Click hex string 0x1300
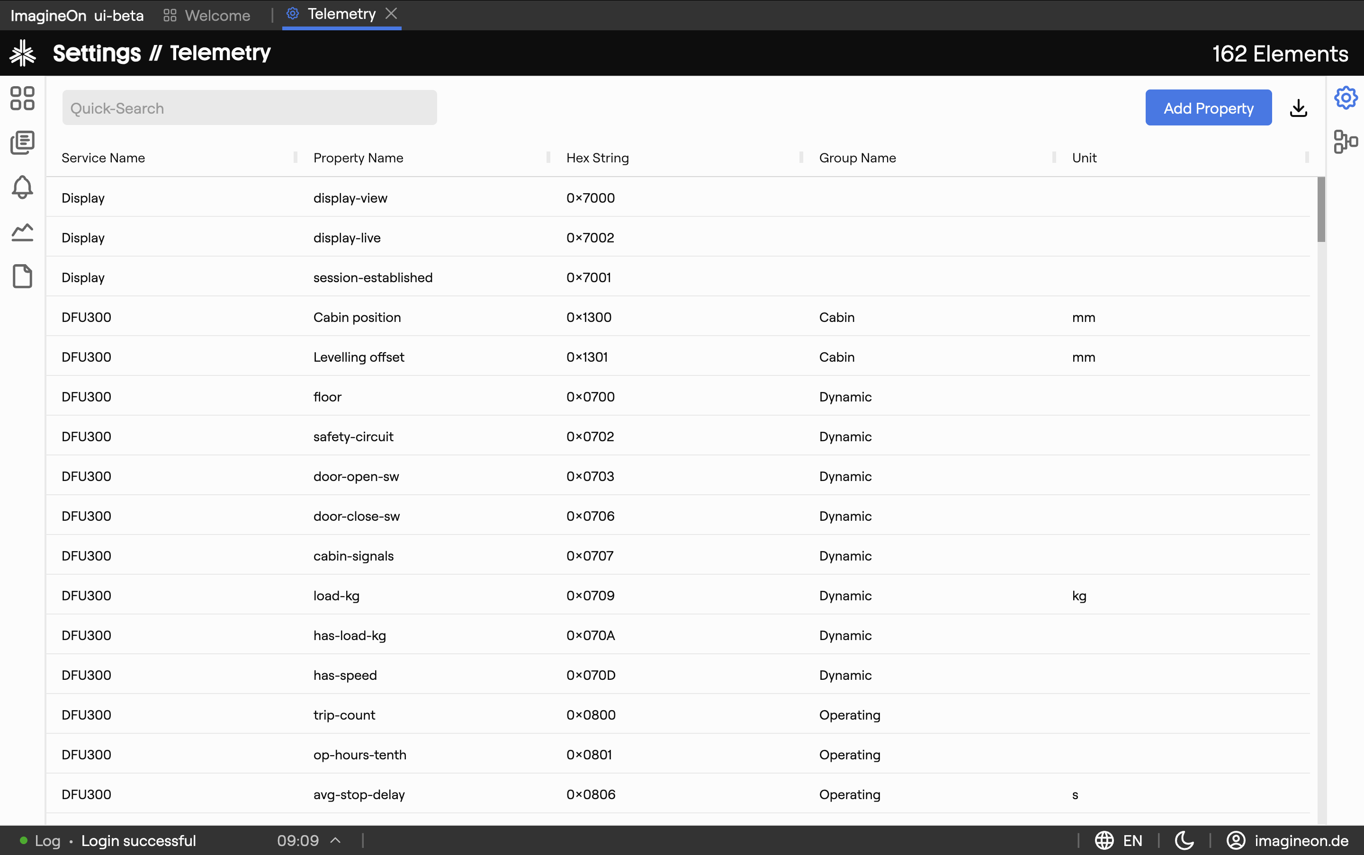 point(589,317)
